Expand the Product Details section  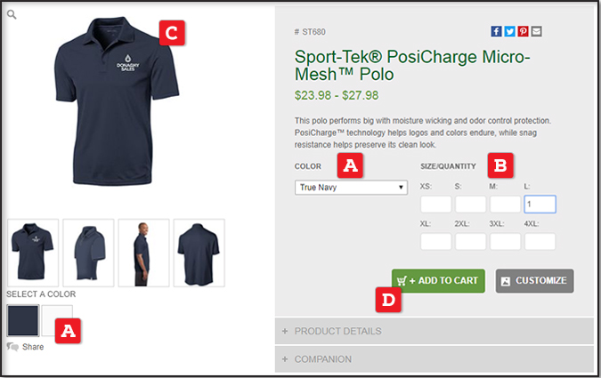435,331
